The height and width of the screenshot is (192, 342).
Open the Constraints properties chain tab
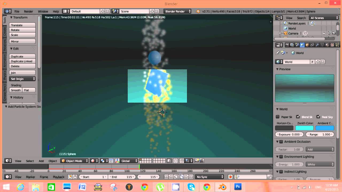312,45
